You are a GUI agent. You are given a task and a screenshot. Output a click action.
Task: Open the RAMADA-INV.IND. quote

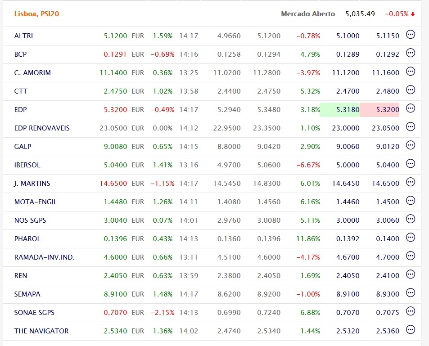(x=45, y=257)
